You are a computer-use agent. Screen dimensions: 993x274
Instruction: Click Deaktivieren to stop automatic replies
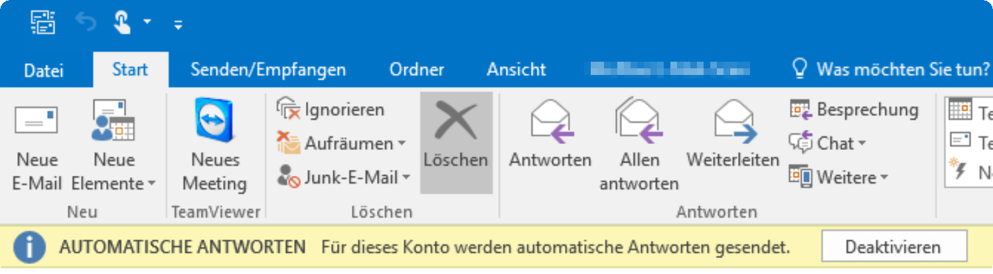pyautogui.click(x=893, y=247)
